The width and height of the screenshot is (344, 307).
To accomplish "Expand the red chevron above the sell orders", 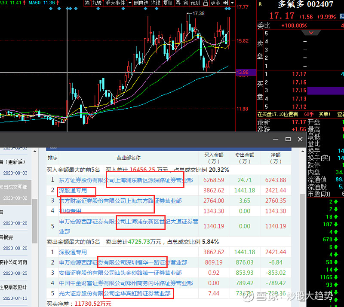I will click(x=311, y=33).
